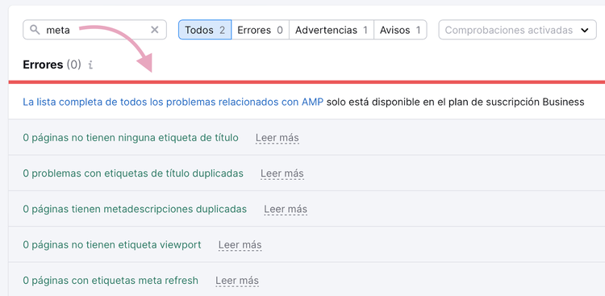605x296 pixels.
Task: Select '0 páginas con etiquetas meta refresh'
Action: click(x=111, y=281)
